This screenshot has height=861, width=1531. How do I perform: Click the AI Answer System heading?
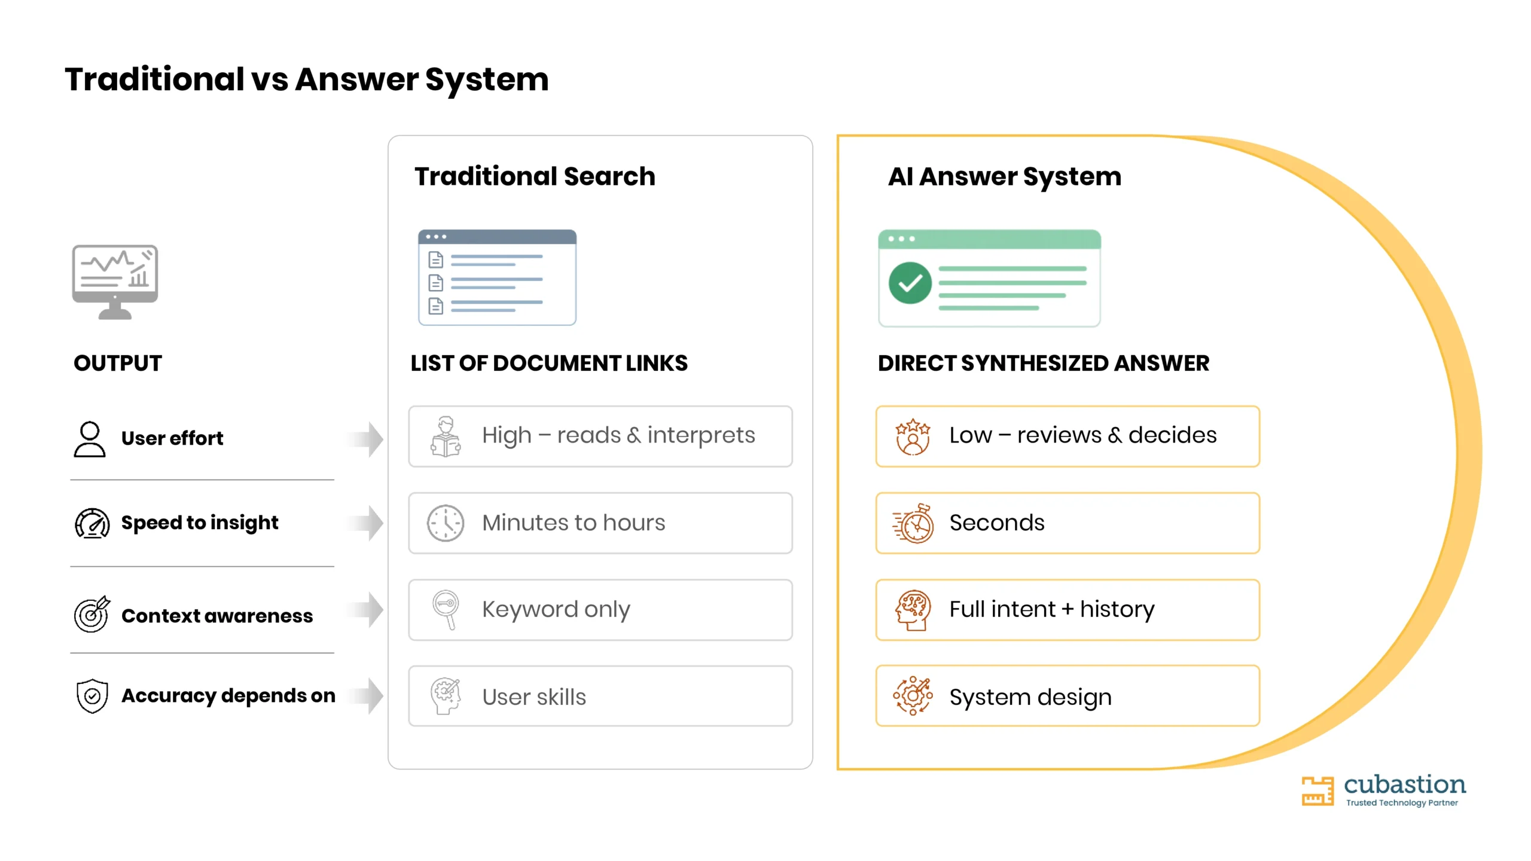click(1005, 176)
